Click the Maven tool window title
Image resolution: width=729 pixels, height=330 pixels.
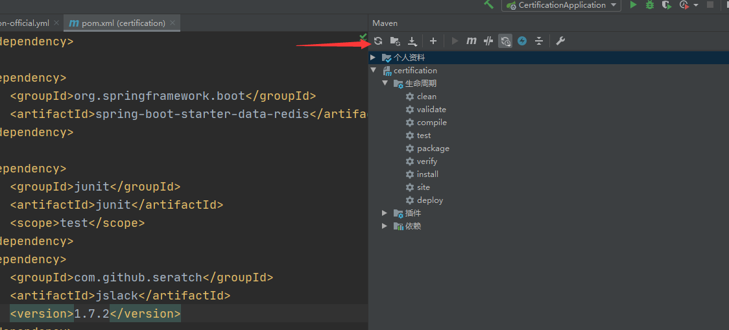click(385, 23)
